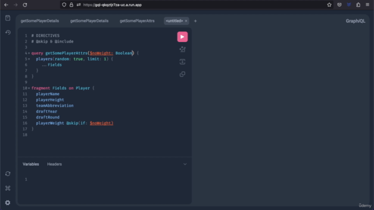Go forward in the browser
This screenshot has height=210, width=374.
[16, 5]
